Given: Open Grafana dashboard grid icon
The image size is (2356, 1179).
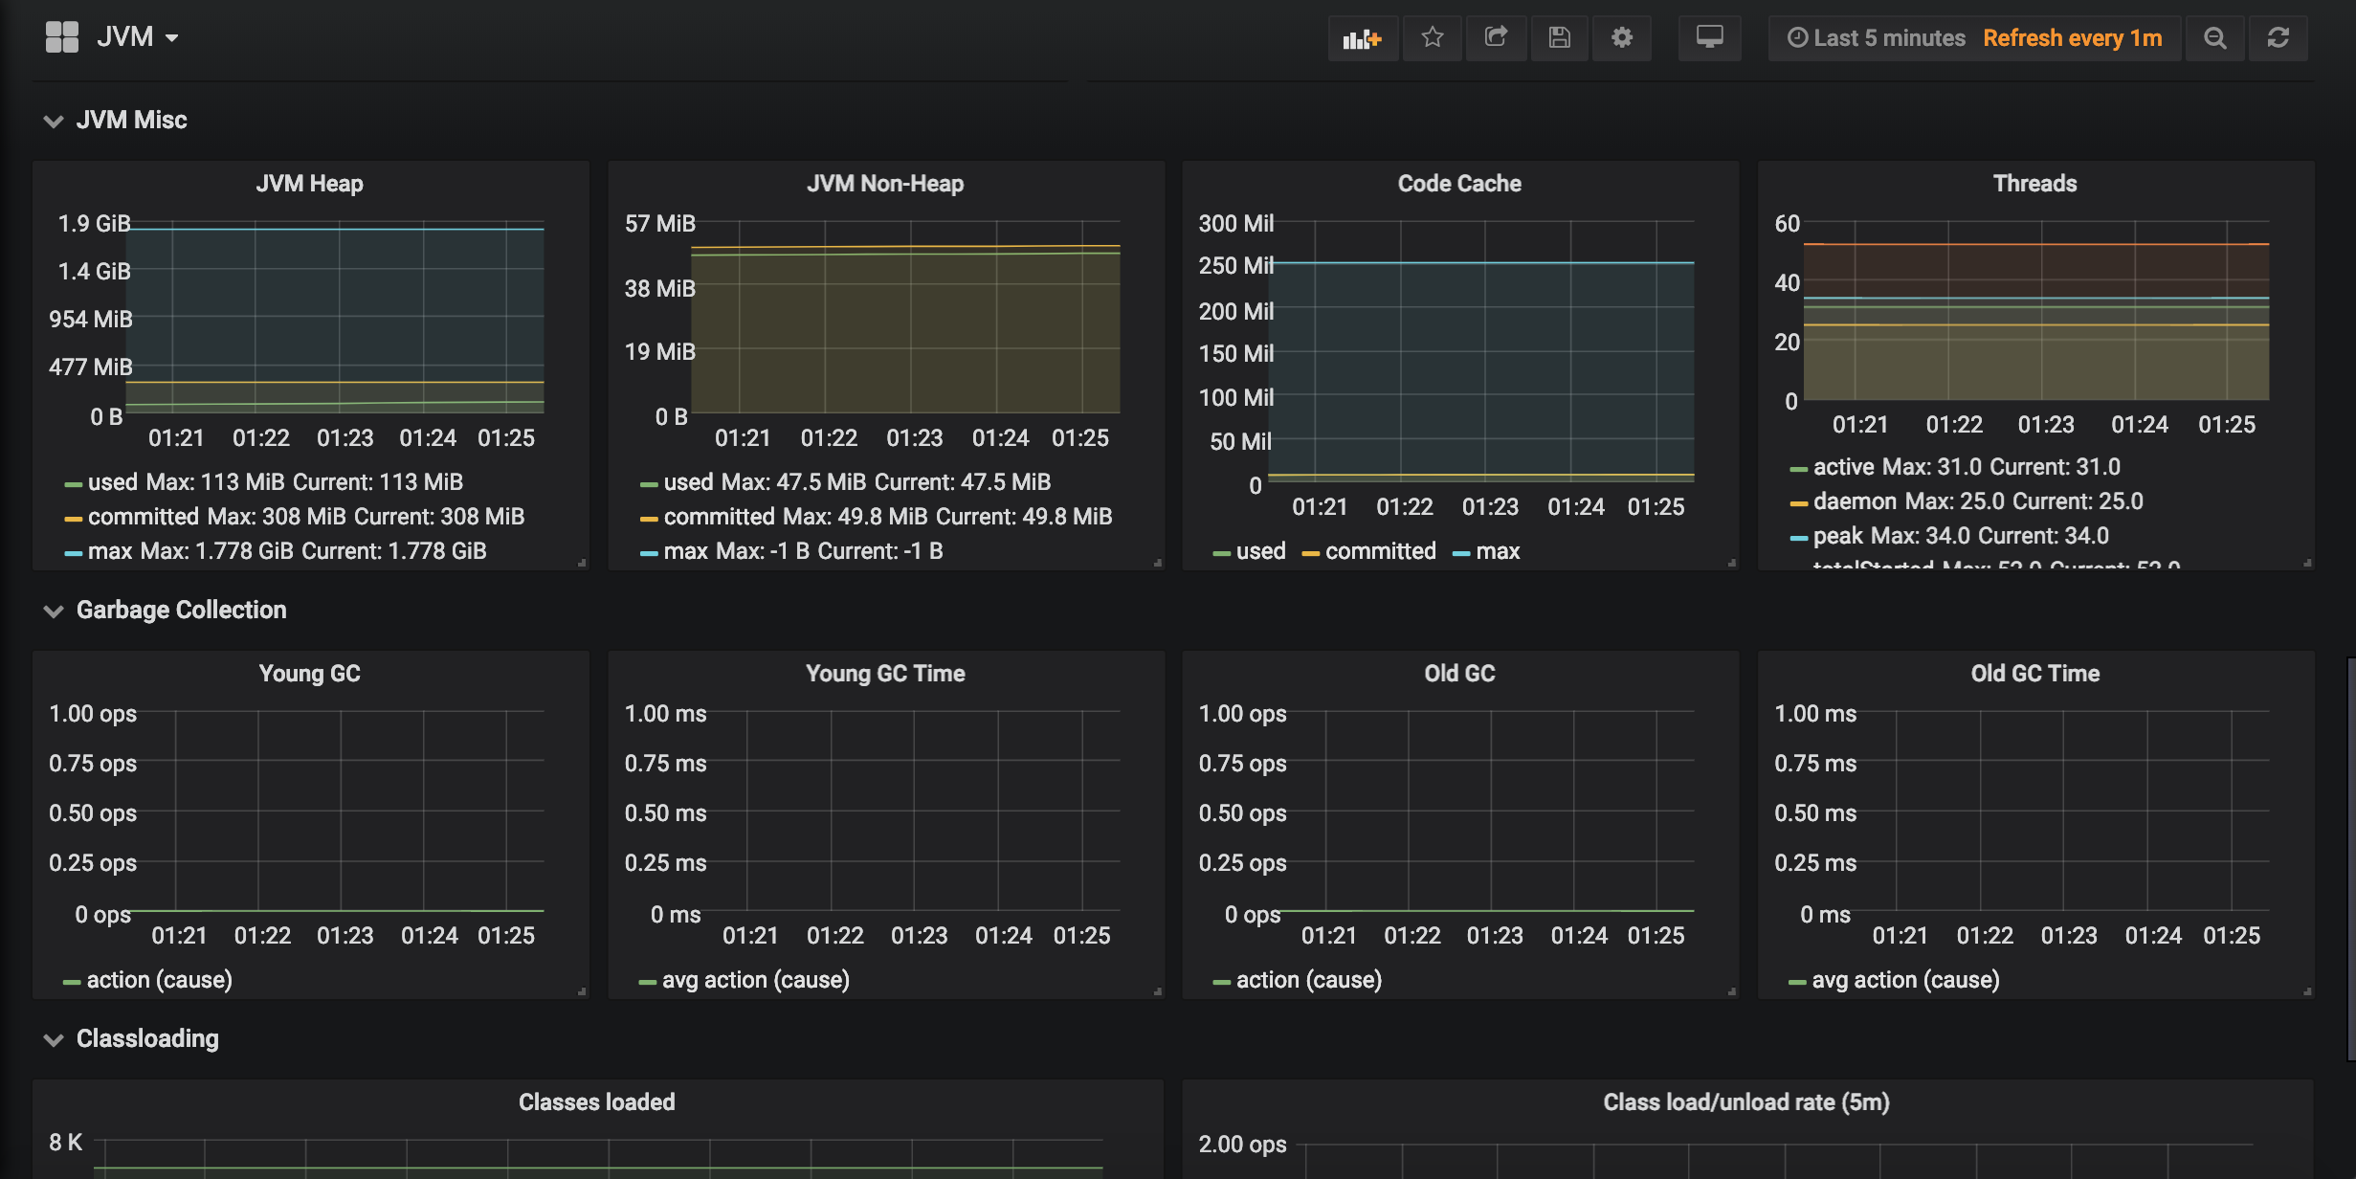Looking at the screenshot, I should click(62, 37).
